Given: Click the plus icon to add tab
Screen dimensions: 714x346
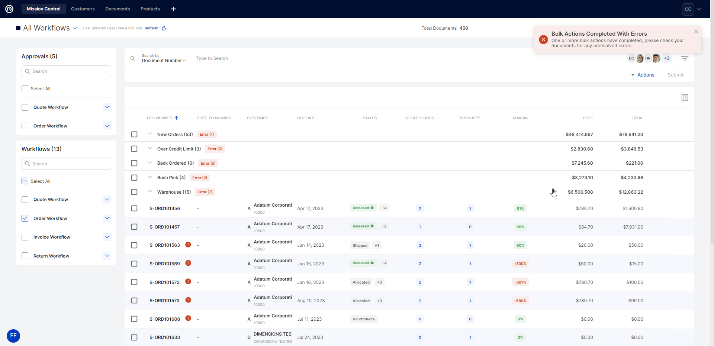Looking at the screenshot, I should (173, 9).
